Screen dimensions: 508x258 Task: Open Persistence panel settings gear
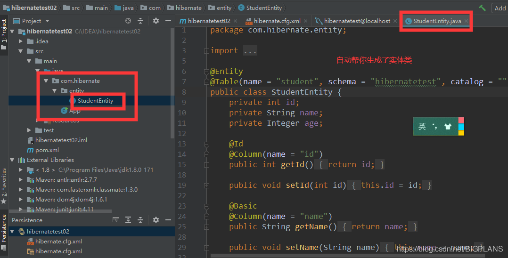(x=156, y=220)
